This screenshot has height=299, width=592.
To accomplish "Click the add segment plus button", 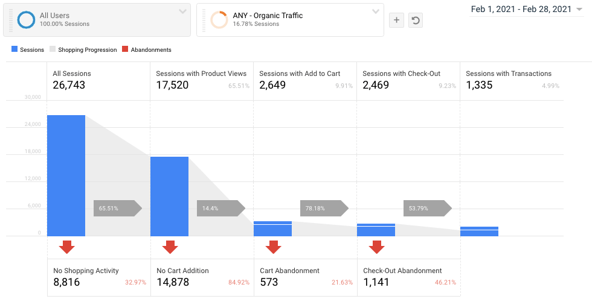I will [x=396, y=20].
